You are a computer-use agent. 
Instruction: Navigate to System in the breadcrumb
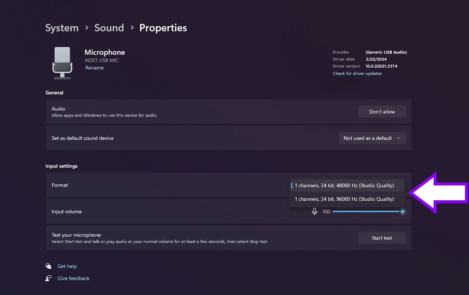click(x=62, y=28)
